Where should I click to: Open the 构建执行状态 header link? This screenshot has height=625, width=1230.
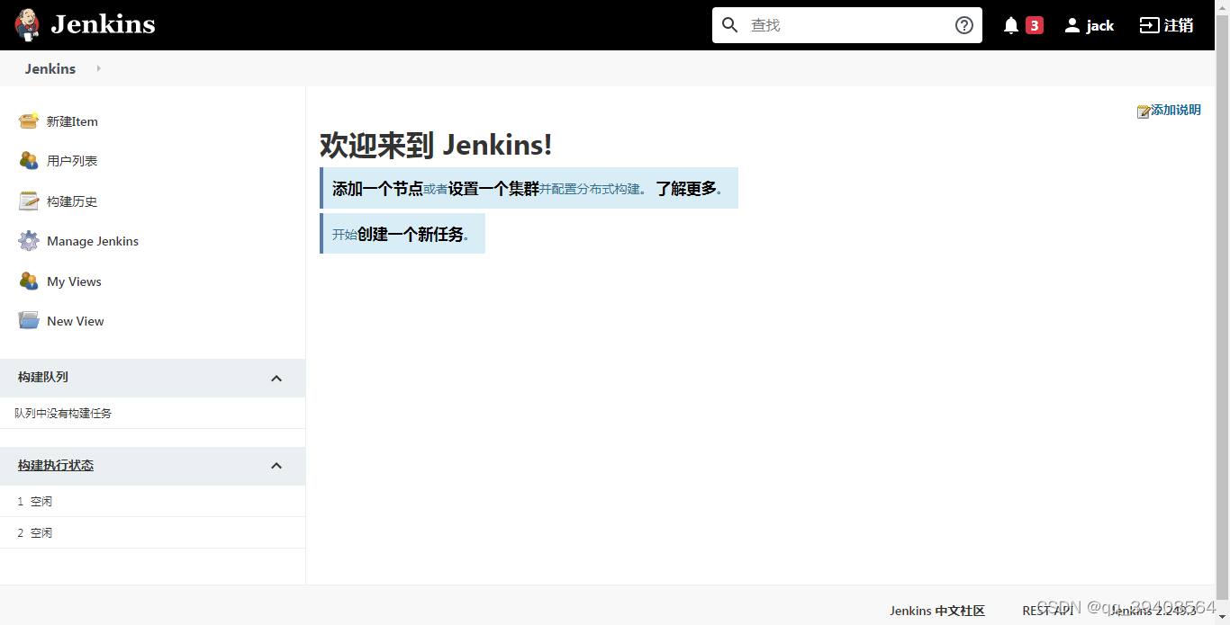tap(56, 465)
